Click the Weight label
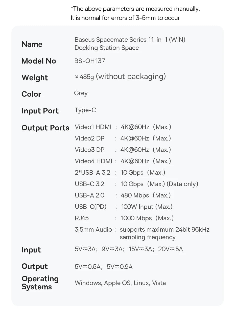 35,78
